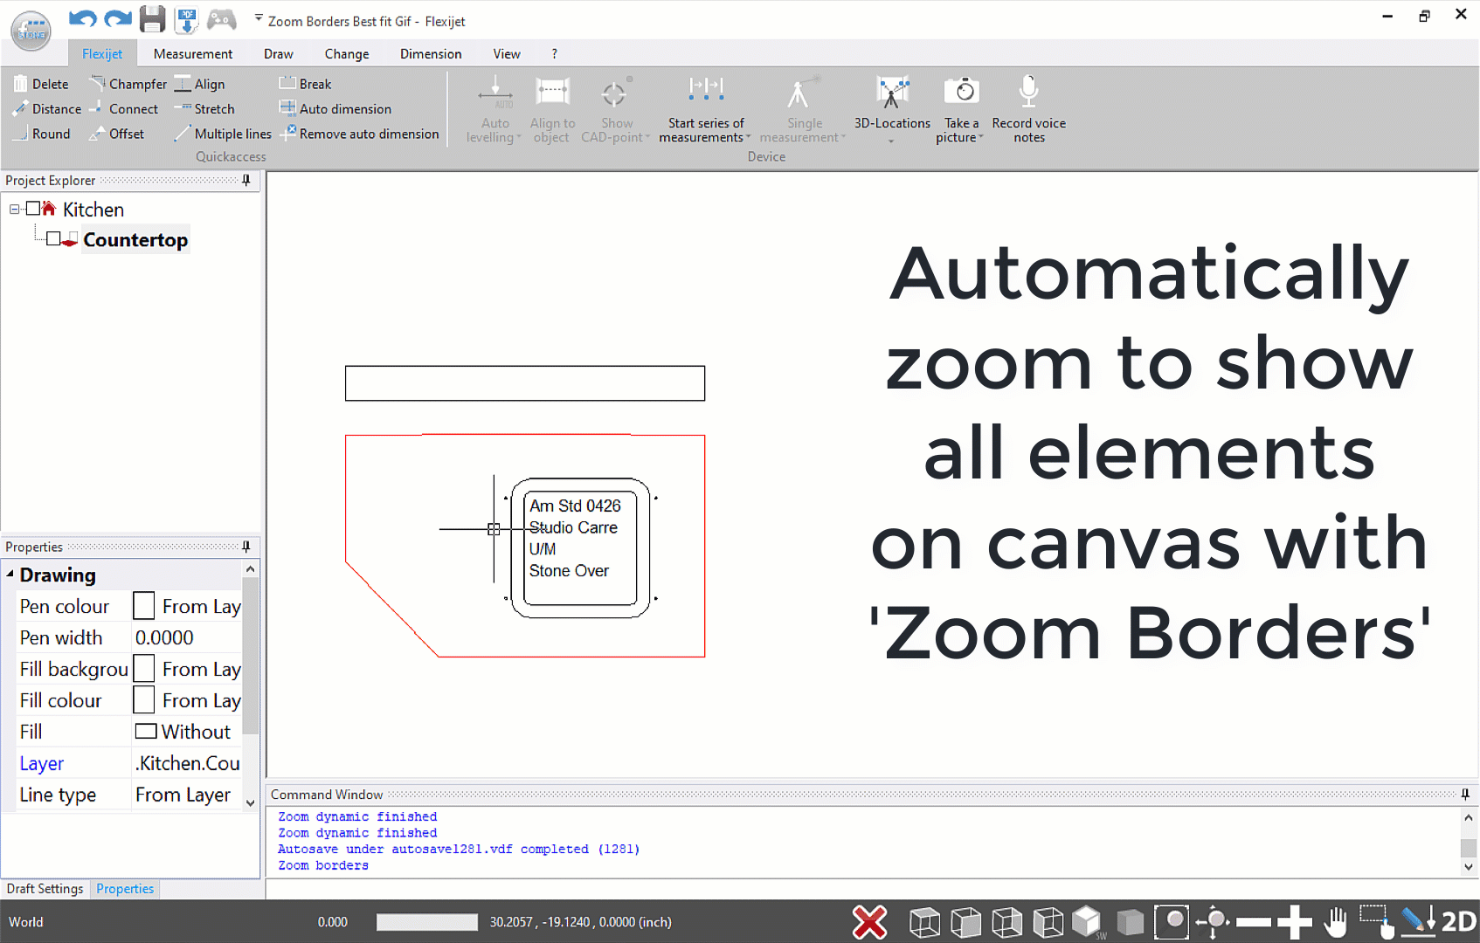Click the PDF export icon
The image size is (1480, 943).
[186, 19]
